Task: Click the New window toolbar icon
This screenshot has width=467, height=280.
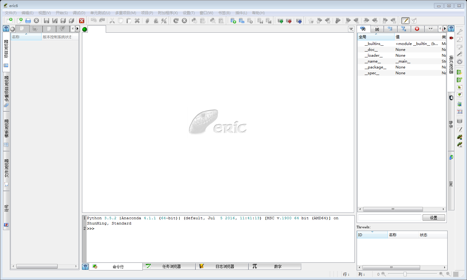Action: click(9, 21)
